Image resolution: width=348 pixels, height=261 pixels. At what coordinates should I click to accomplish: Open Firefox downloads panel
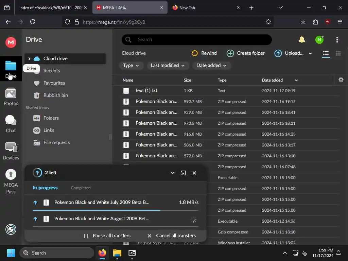point(303,22)
